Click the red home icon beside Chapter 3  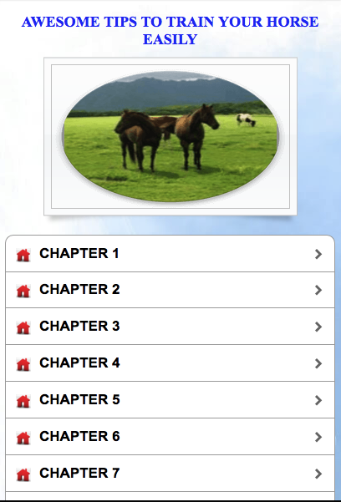pyautogui.click(x=23, y=327)
